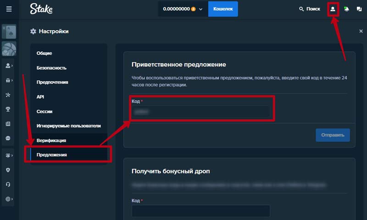Click the Отправить submit button
The width and height of the screenshot is (367, 220).
point(333,135)
